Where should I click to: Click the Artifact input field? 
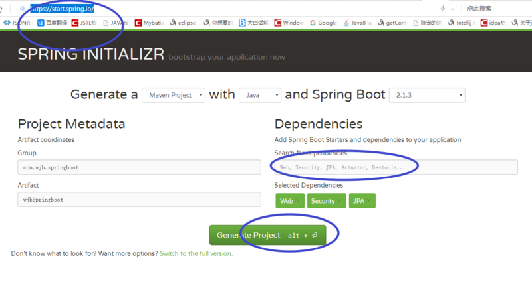pyautogui.click(x=139, y=200)
